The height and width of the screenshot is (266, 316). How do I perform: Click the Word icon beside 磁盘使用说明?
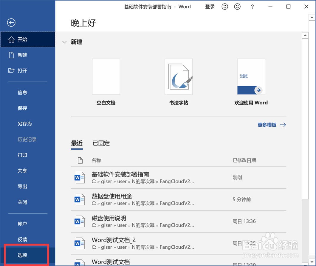80,222
